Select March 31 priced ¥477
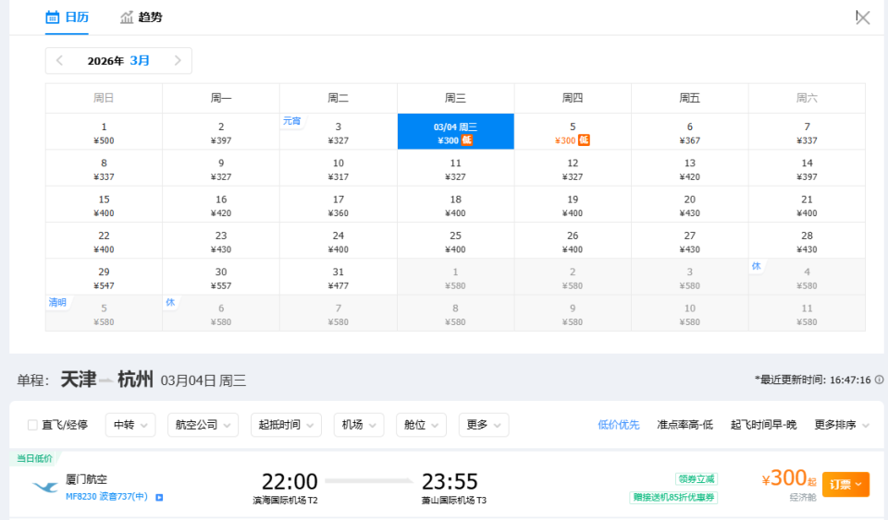The width and height of the screenshot is (888, 520). pos(339,277)
